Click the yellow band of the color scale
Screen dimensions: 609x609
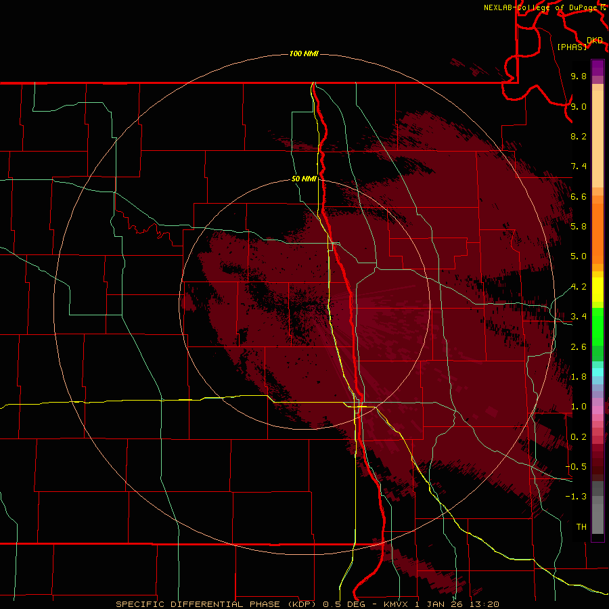597,290
